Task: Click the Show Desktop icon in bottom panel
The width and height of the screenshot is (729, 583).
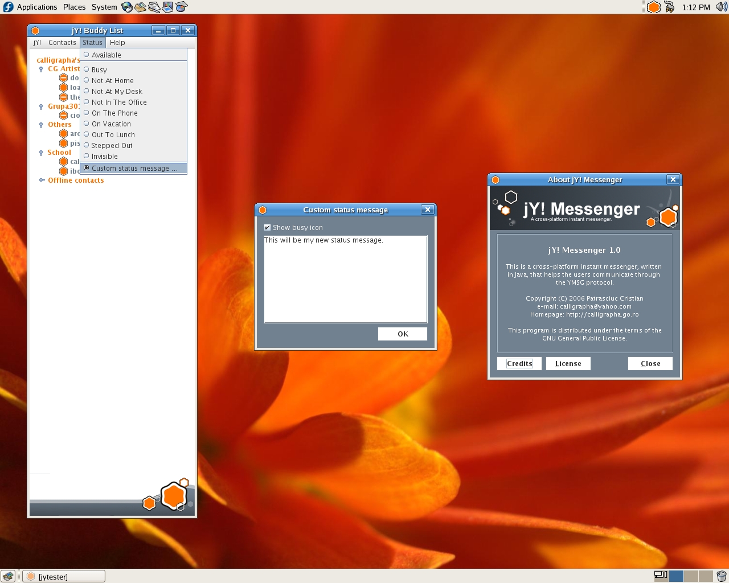Action: [8, 576]
